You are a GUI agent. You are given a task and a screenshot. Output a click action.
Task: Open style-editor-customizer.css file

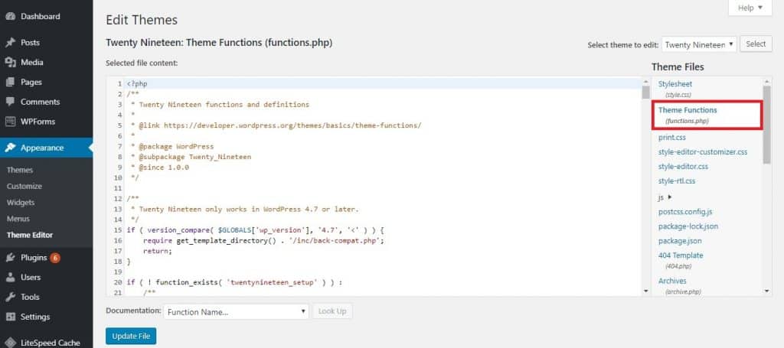click(703, 151)
